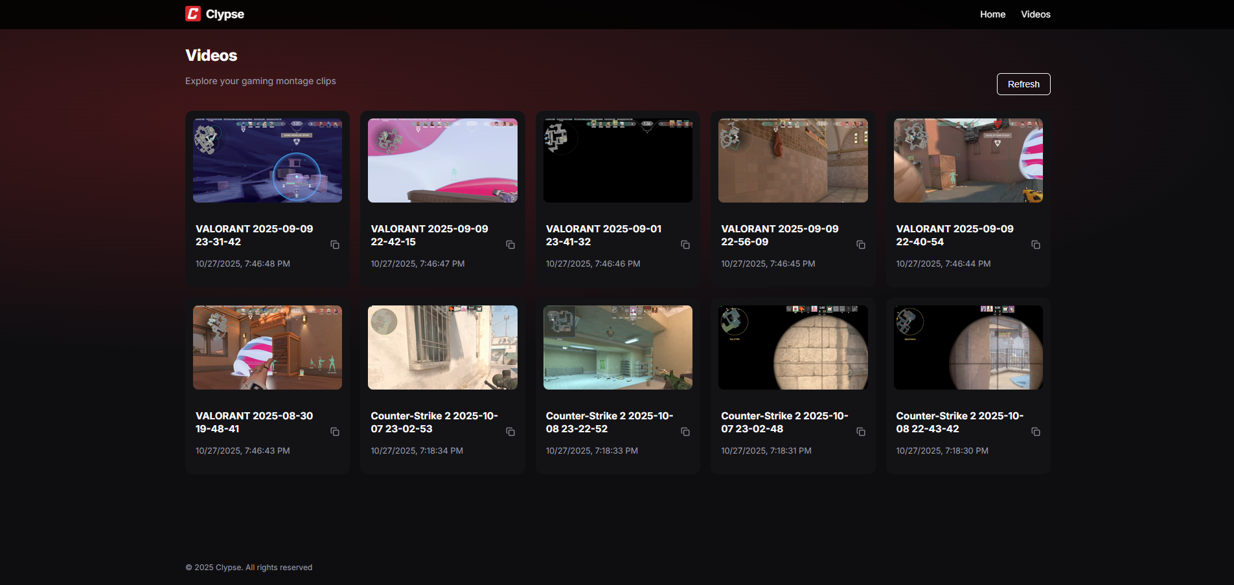Copy link for VALORANT 2025-09-09 23-31-42
1234x585 pixels.
click(x=335, y=245)
